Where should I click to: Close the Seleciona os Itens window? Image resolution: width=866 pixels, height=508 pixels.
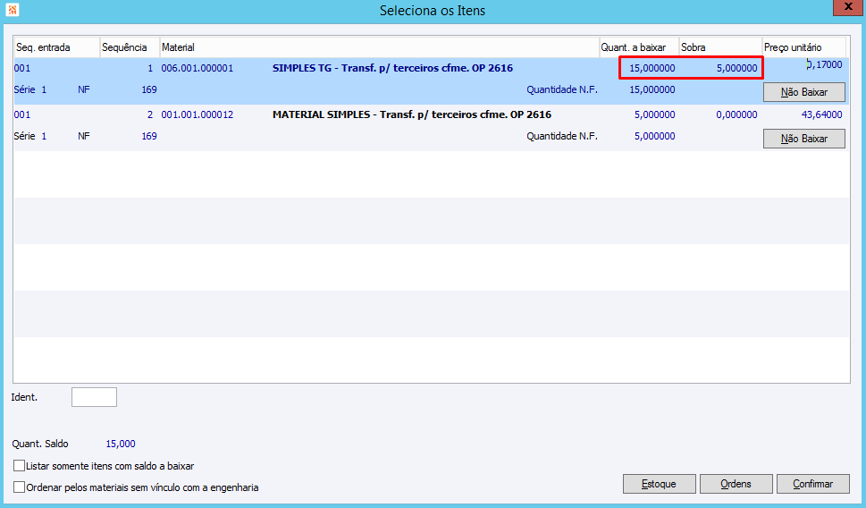point(848,7)
